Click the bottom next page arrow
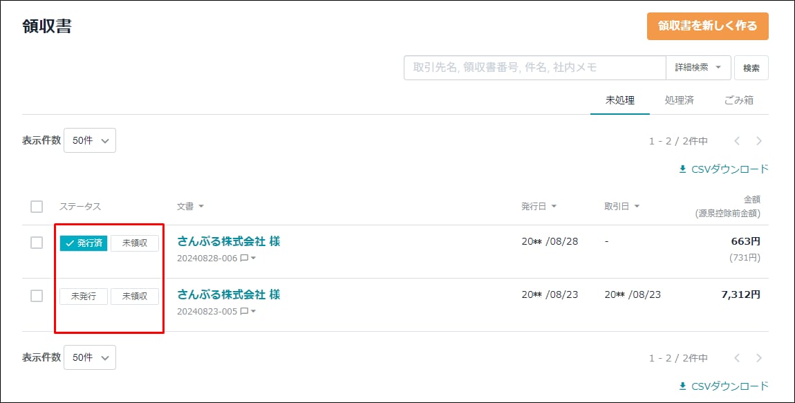This screenshot has width=795, height=403. tap(759, 358)
